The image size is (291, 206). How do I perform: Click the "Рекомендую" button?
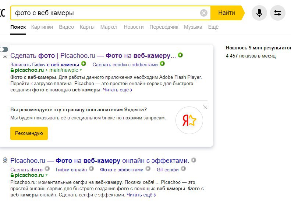point(29,133)
